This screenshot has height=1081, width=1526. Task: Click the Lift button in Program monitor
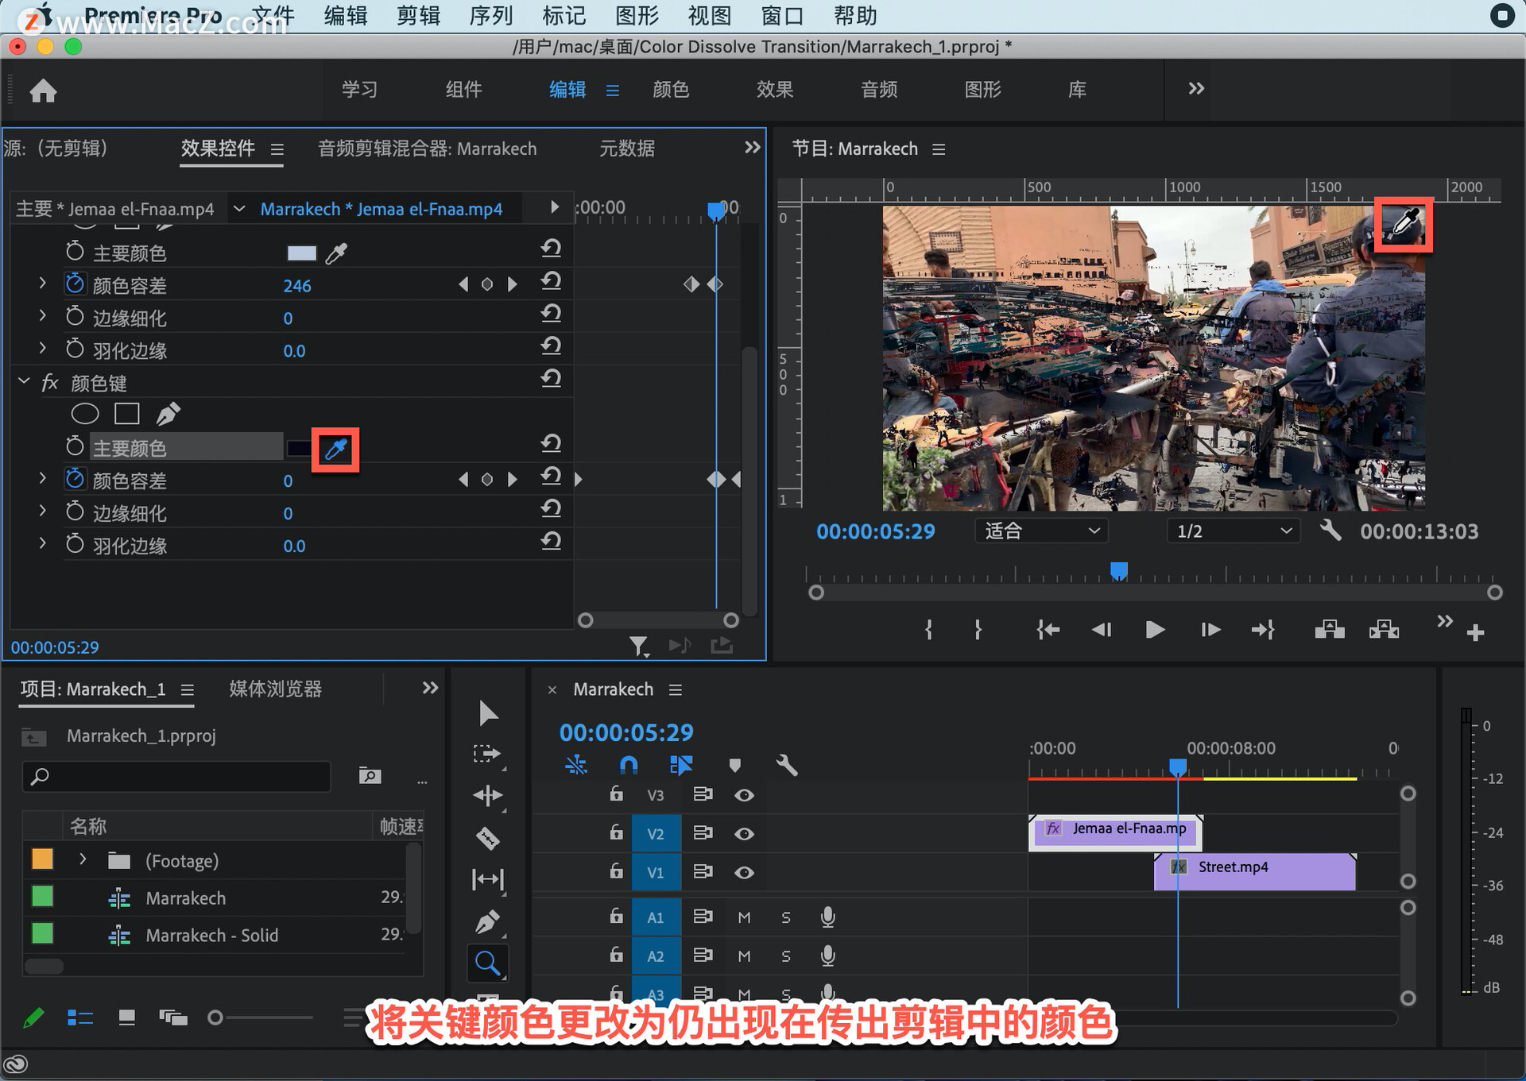1329,631
